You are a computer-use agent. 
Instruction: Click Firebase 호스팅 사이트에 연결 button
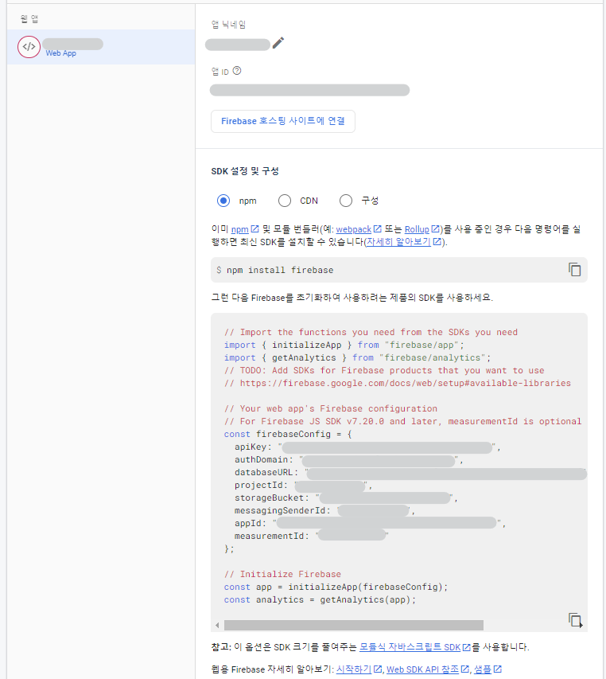283,121
